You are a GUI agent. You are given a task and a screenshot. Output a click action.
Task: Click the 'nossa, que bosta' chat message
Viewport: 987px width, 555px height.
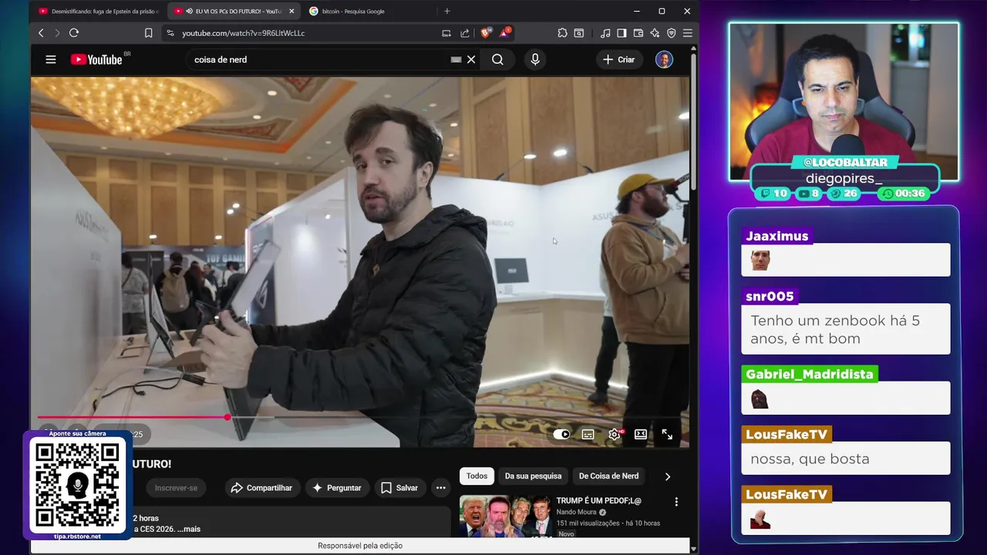pyautogui.click(x=846, y=459)
